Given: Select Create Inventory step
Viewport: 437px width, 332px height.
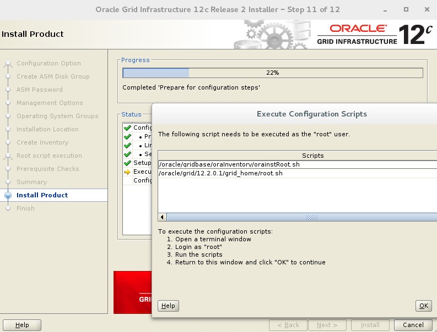Looking at the screenshot, I should pyautogui.click(x=42, y=142).
